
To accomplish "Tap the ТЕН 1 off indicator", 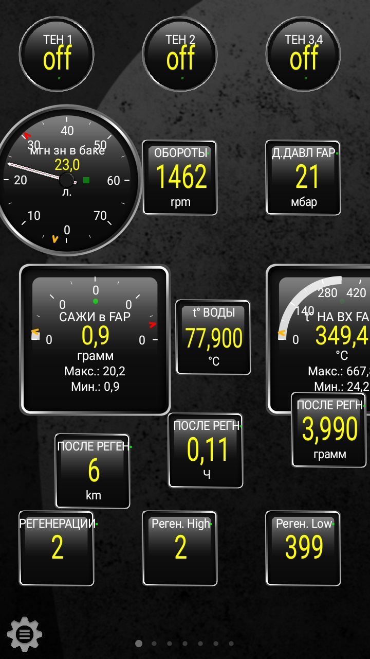I will (x=57, y=55).
